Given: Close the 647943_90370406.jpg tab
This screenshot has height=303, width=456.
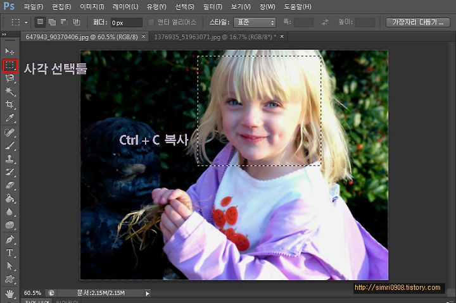Looking at the screenshot, I should click(x=143, y=36).
